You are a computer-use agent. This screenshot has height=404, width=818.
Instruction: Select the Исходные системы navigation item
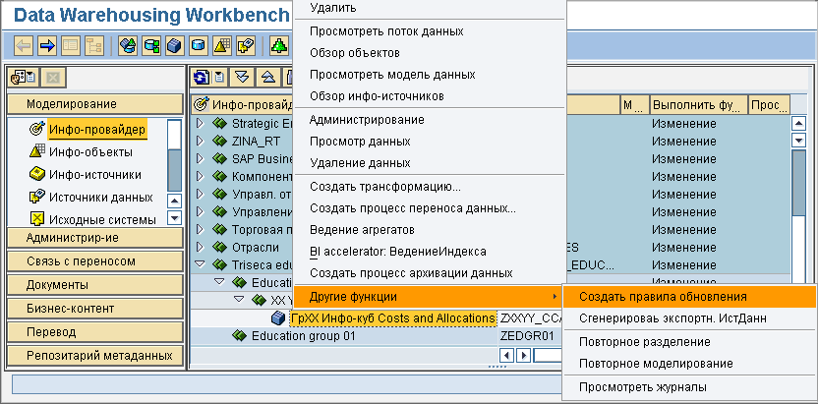tap(102, 220)
